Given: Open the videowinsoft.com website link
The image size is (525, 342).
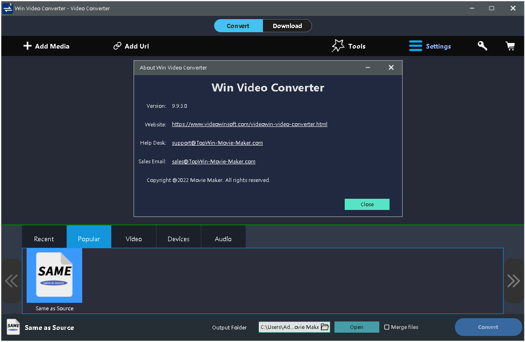Looking at the screenshot, I should (249, 124).
